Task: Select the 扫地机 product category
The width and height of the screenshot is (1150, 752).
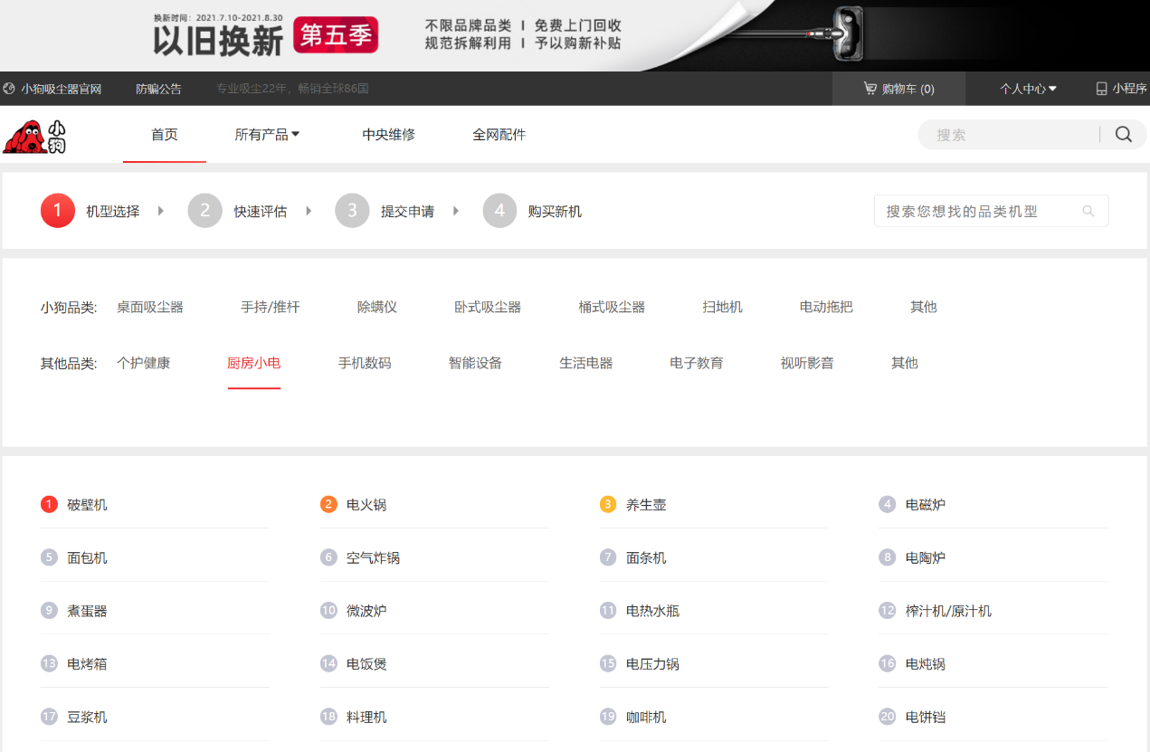Action: point(723,307)
